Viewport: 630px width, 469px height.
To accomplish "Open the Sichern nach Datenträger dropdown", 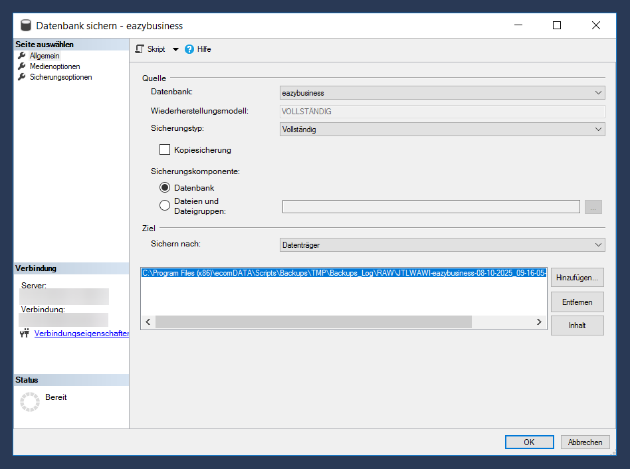I will click(442, 245).
